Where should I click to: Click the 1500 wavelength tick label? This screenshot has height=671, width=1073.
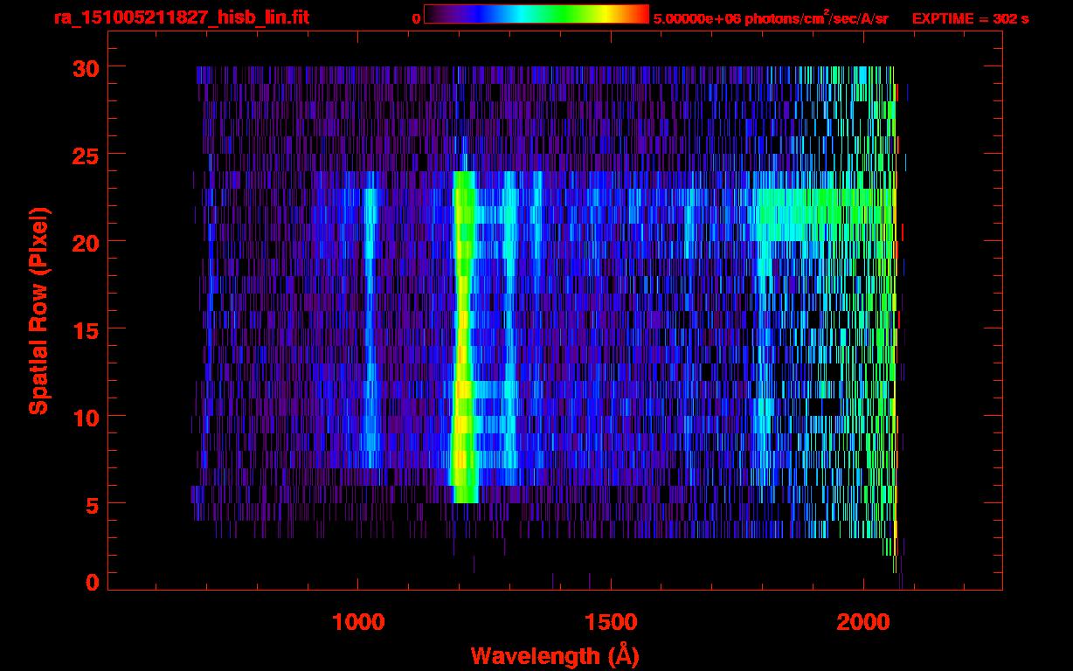pos(611,622)
